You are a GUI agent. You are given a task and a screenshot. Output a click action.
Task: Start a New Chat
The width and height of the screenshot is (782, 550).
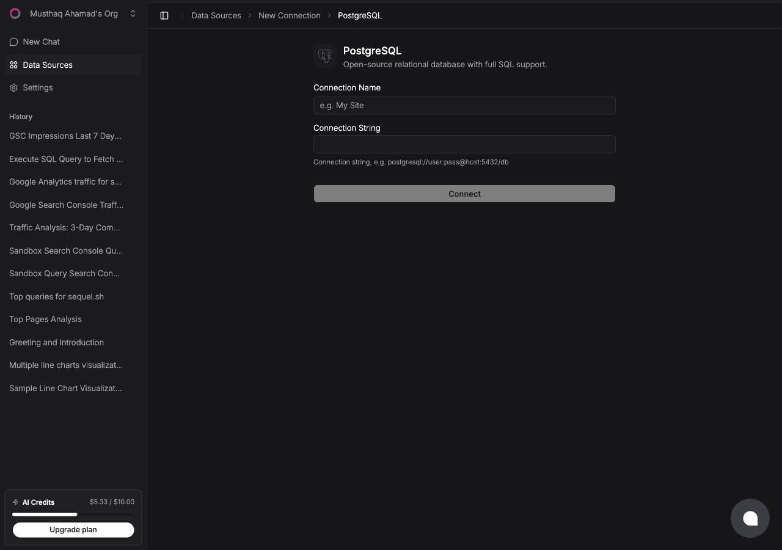pyautogui.click(x=73, y=42)
